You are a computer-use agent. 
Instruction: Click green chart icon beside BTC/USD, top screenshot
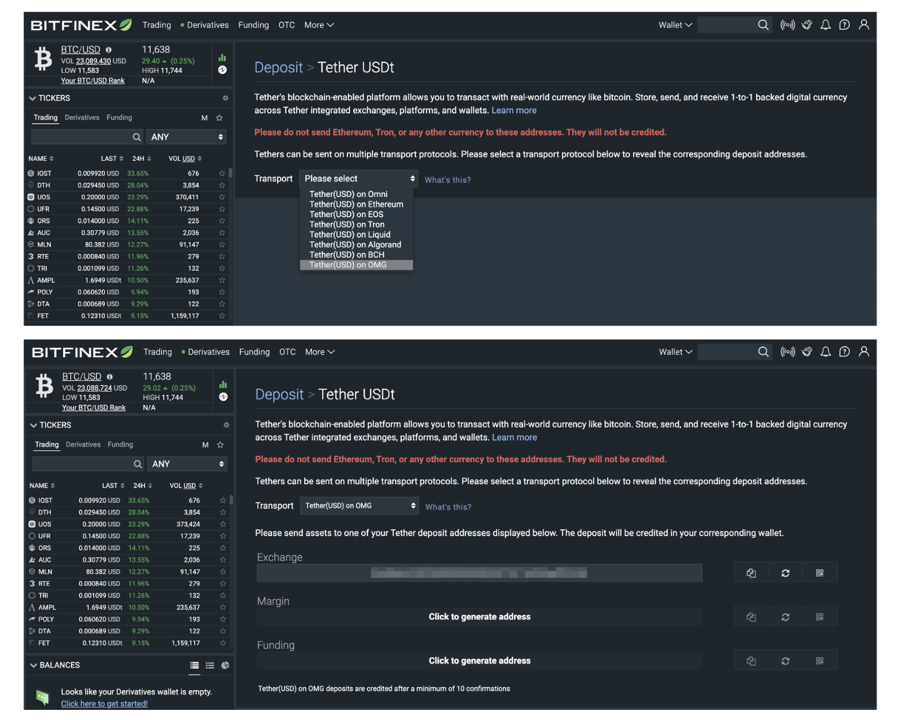222,58
